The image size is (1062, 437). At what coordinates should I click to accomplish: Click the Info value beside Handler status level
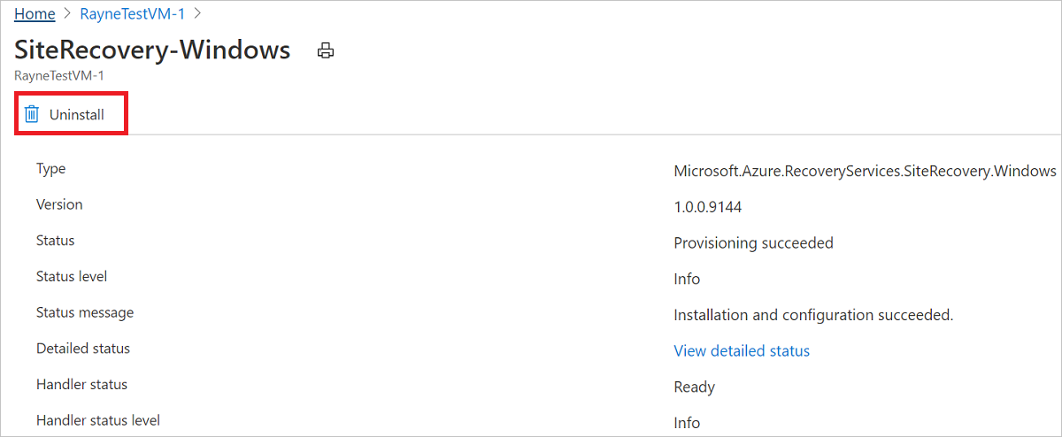coord(687,423)
